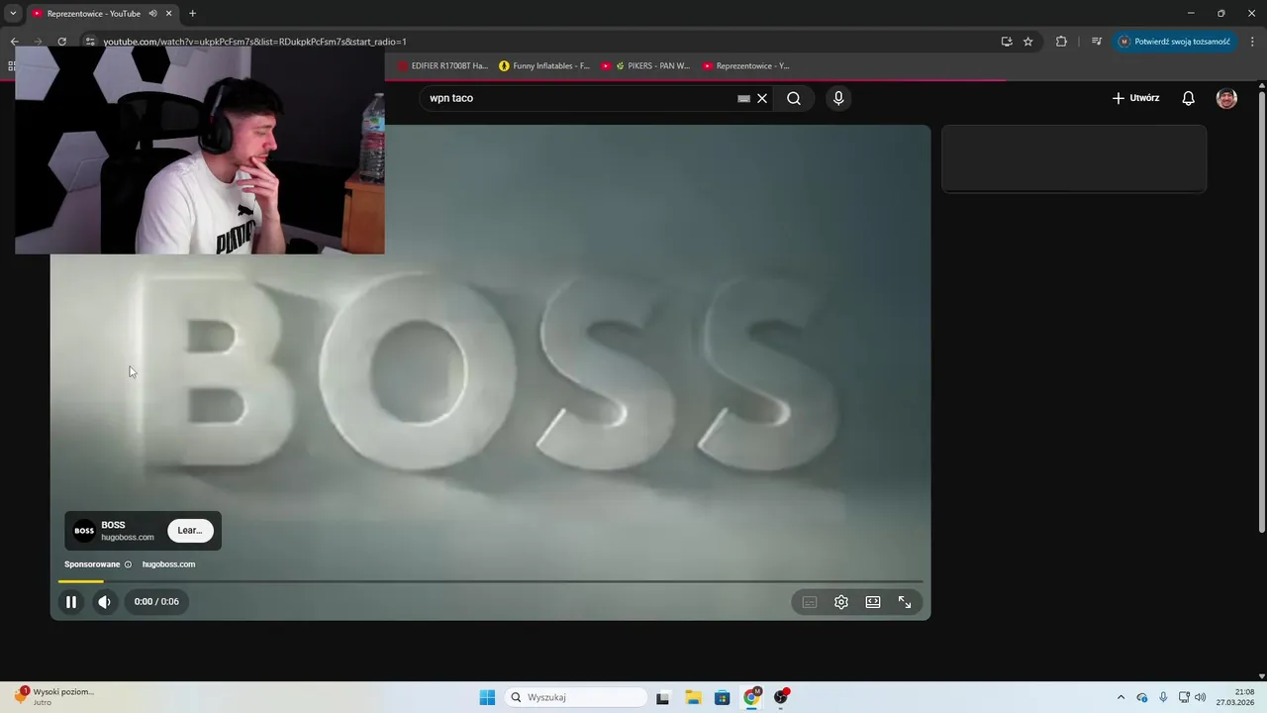Click the BOSS advertiser logo
Screen dimensions: 1267x713
click(x=85, y=531)
